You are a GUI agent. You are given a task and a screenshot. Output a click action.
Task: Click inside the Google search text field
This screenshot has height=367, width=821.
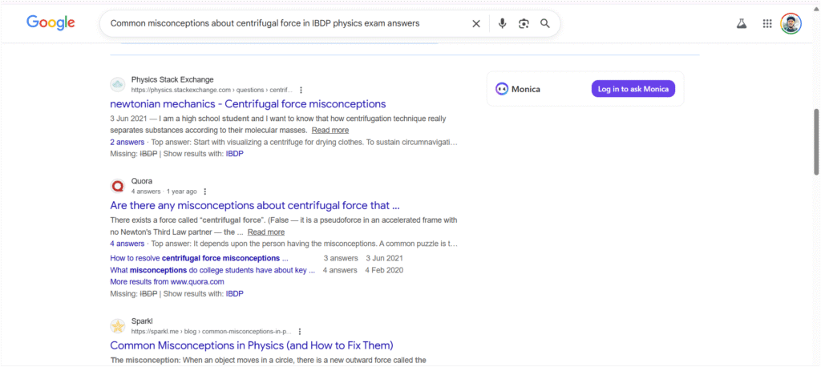tap(281, 24)
